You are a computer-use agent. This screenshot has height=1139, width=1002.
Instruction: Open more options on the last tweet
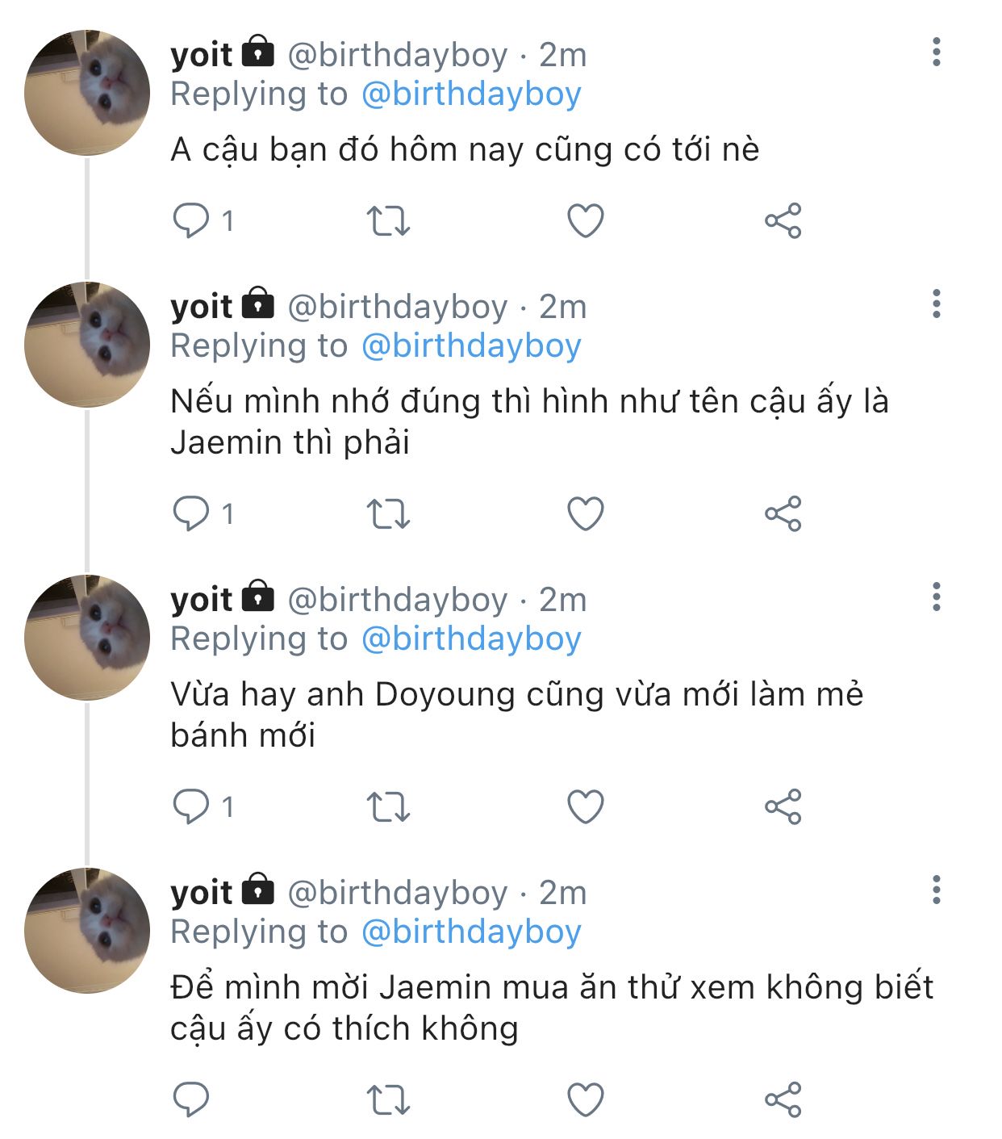[937, 890]
